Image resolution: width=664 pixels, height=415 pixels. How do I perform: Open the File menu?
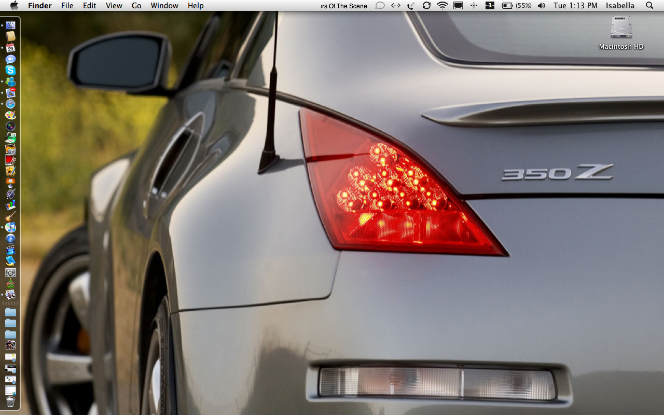pyautogui.click(x=67, y=6)
